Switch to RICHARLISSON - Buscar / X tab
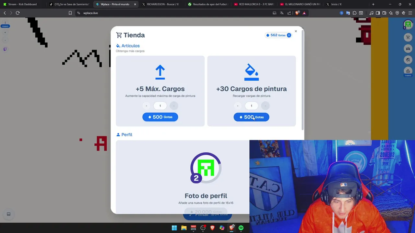This screenshot has width=415, height=233. pyautogui.click(x=162, y=4)
